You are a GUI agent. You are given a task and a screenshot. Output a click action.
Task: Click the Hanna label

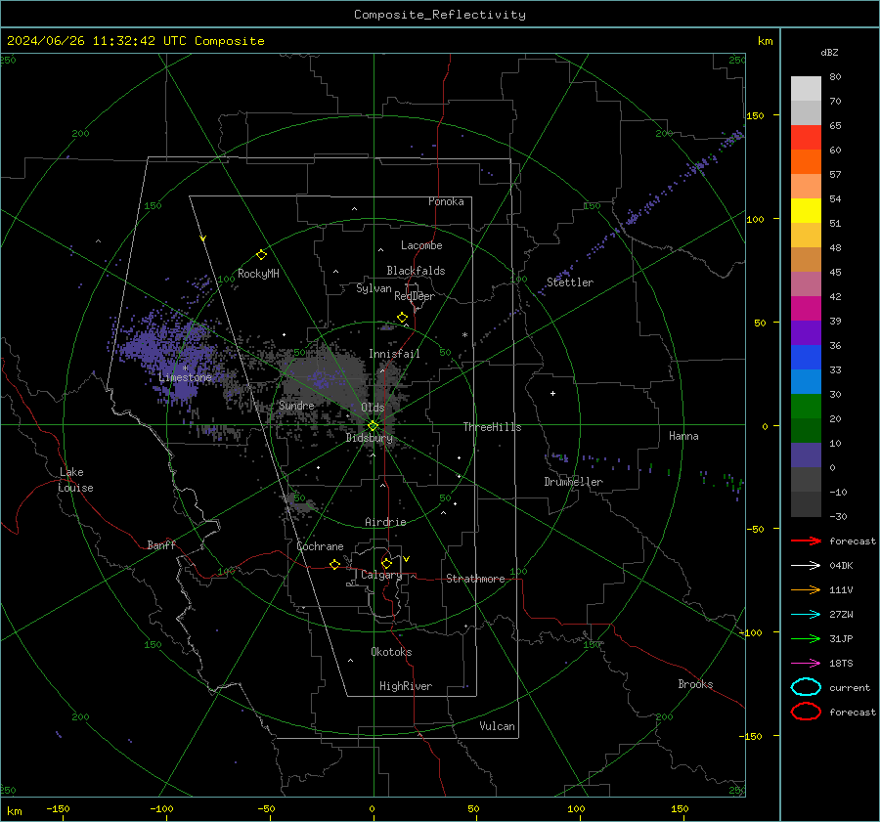coord(683,436)
